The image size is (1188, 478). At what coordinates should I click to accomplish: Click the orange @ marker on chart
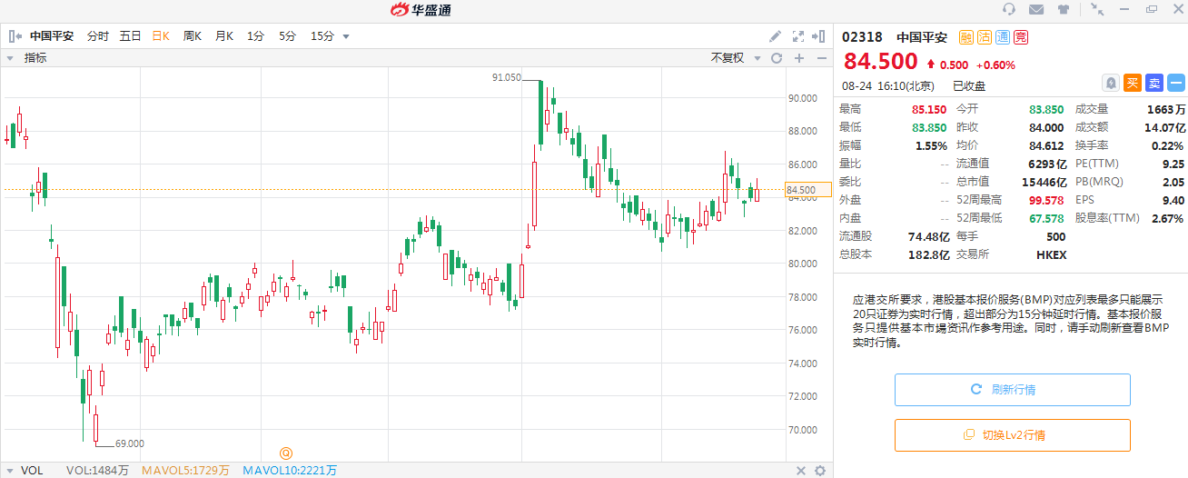point(285,453)
